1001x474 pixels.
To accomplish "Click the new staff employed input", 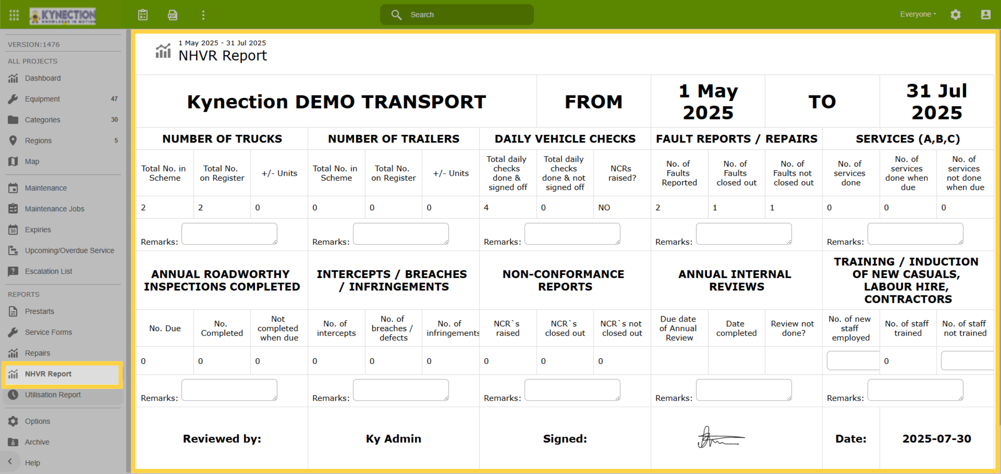I will coord(853,361).
